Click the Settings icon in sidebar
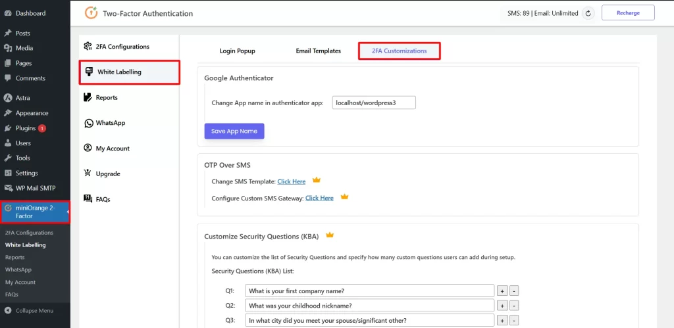674x328 pixels. tap(8, 173)
